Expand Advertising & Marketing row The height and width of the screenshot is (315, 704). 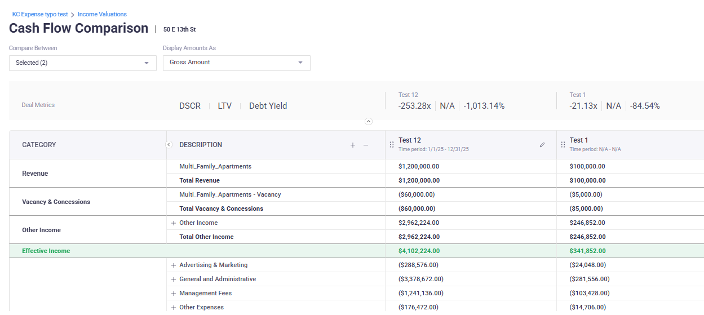[174, 265]
